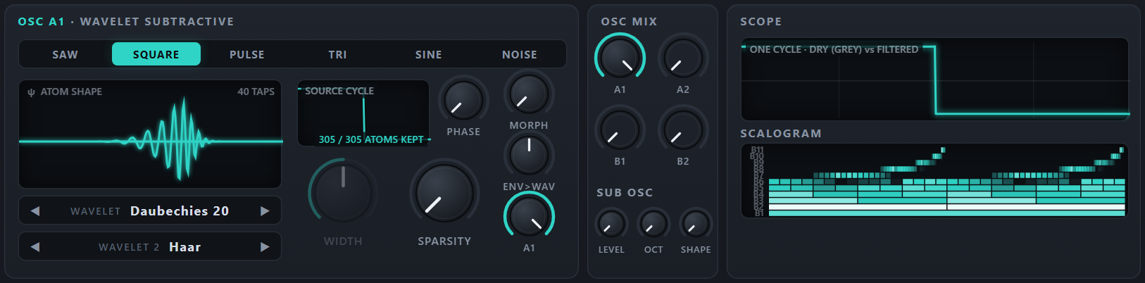Image resolution: width=1145 pixels, height=283 pixels.
Task: Click '305 / 305 ATOMS KEPT' readout
Action: tap(371, 139)
